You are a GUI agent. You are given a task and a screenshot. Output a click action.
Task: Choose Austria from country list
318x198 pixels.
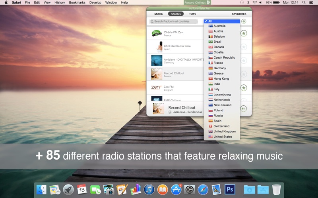222,31
